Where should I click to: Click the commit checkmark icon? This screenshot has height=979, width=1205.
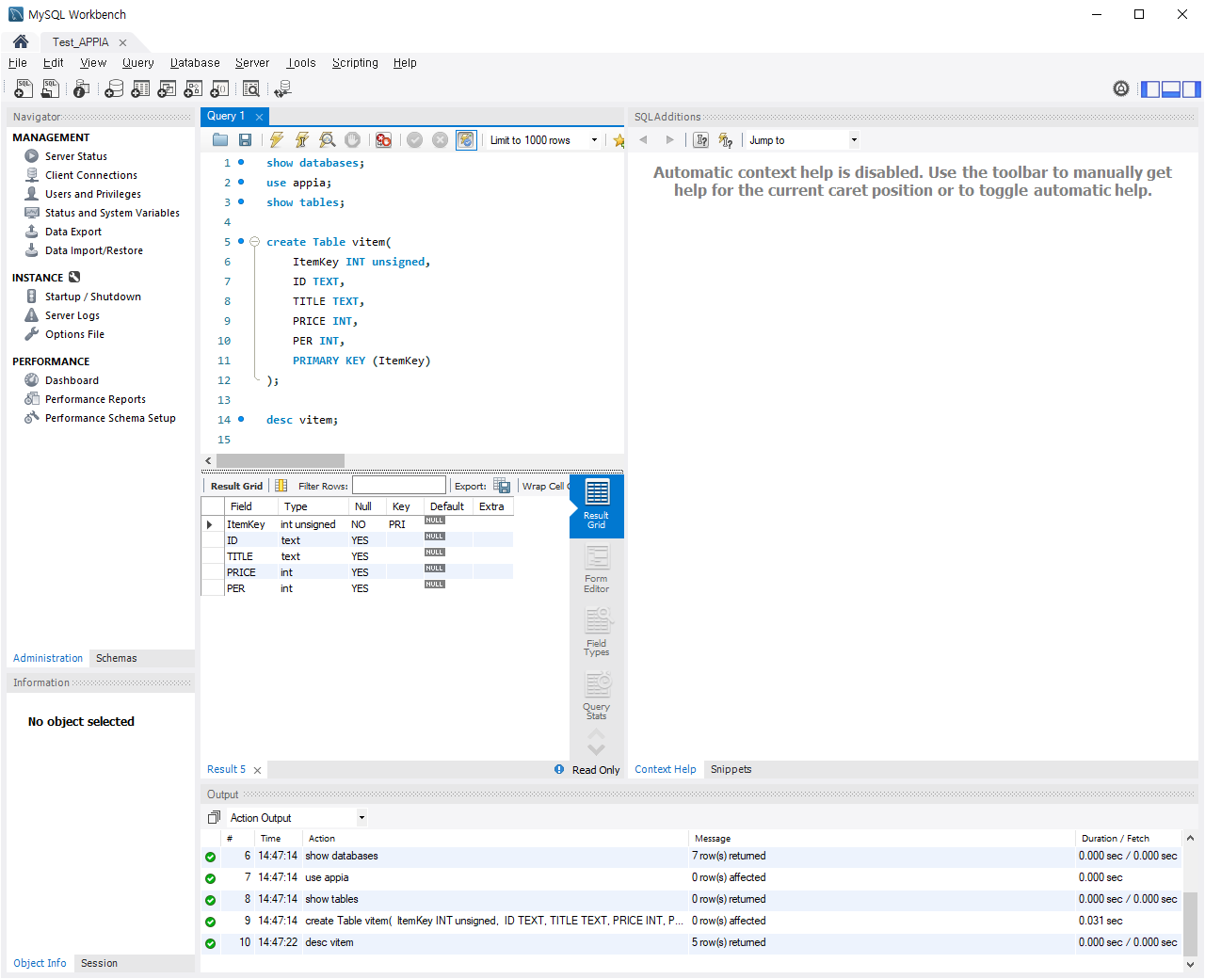tap(414, 140)
